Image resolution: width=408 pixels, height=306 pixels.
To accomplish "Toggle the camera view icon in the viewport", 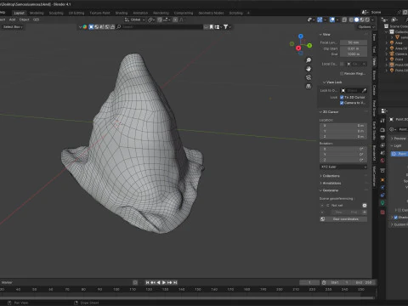I will (x=309, y=77).
